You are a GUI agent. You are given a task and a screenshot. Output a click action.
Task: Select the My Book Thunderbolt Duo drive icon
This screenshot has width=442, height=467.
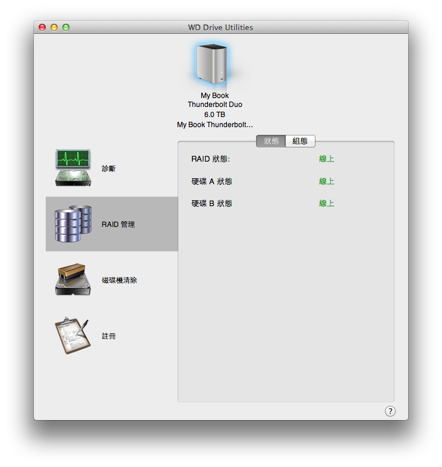tap(212, 64)
